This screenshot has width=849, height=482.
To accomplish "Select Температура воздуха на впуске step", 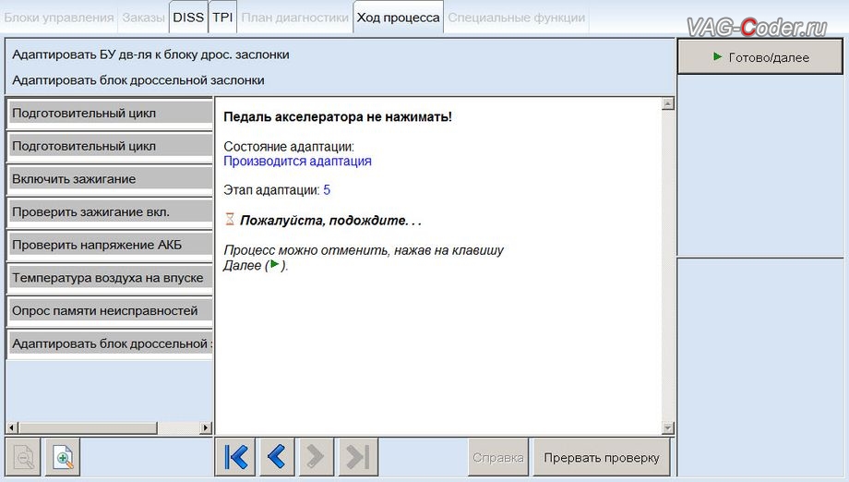I will (110, 278).
